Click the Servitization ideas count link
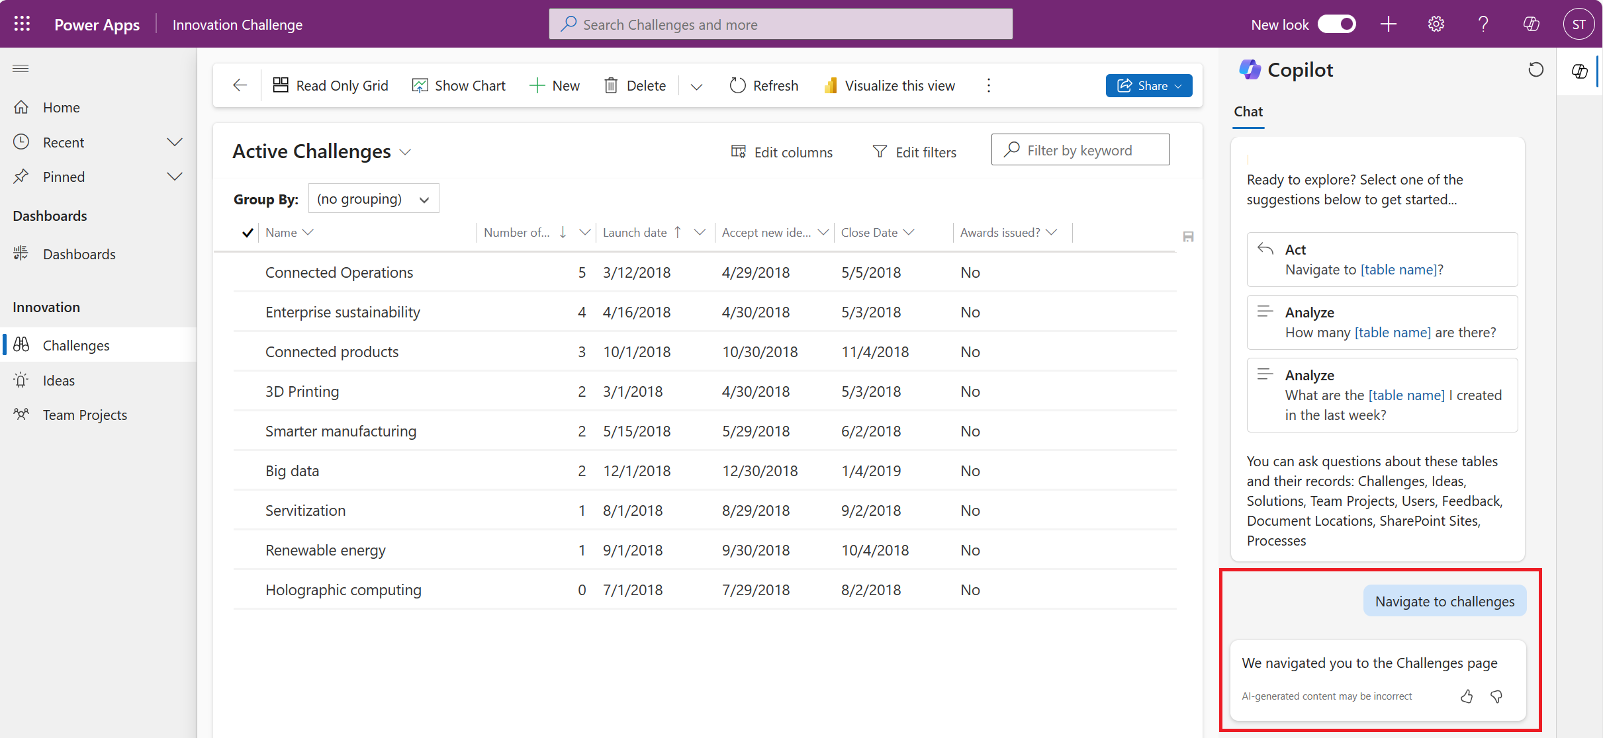1603x738 pixels. tap(580, 510)
